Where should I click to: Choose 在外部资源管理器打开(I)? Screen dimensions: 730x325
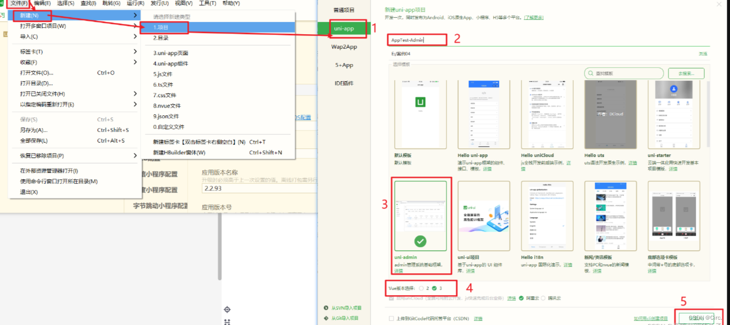(75, 171)
